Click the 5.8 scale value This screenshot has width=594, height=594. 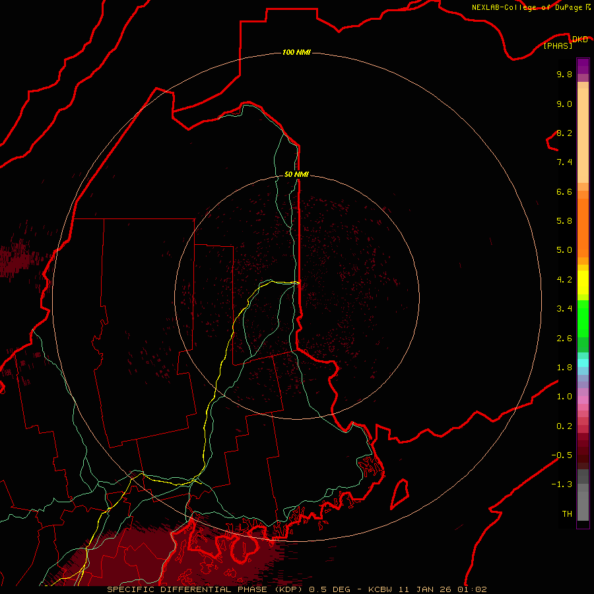click(564, 221)
